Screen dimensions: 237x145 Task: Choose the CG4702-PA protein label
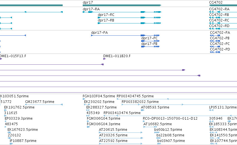pyautogui.click(x=220, y=33)
